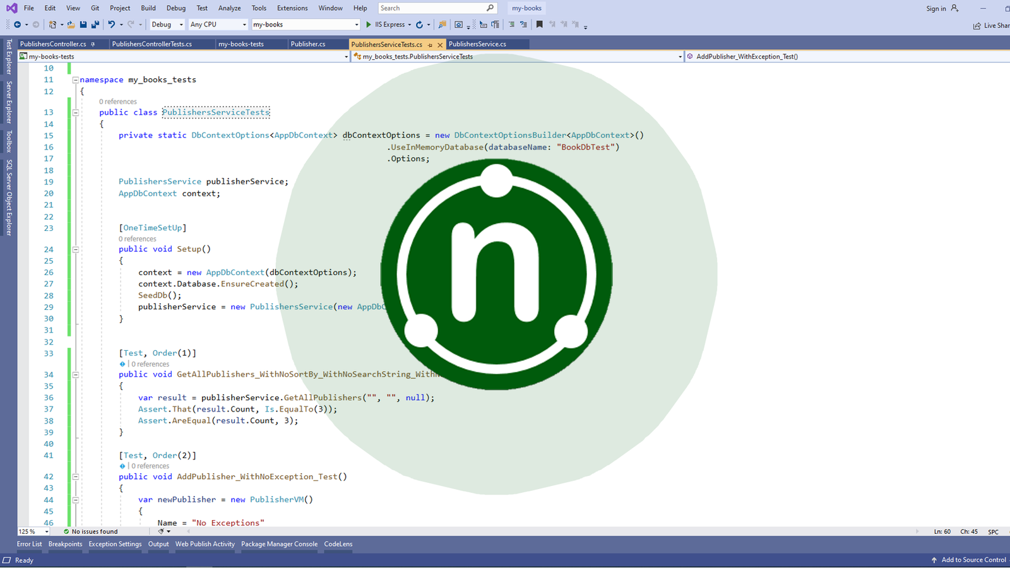Viewport: 1010px width, 568px height.
Task: Collapse the PublishersServiceTests class region
Action: pyautogui.click(x=76, y=113)
